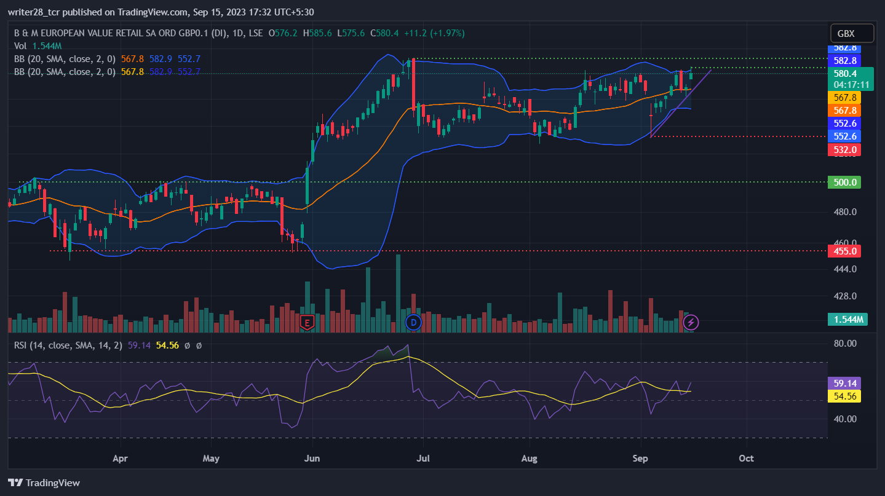Screen dimensions: 885x496
Task: Click the purple lightning bolt marker
Action: click(x=691, y=321)
